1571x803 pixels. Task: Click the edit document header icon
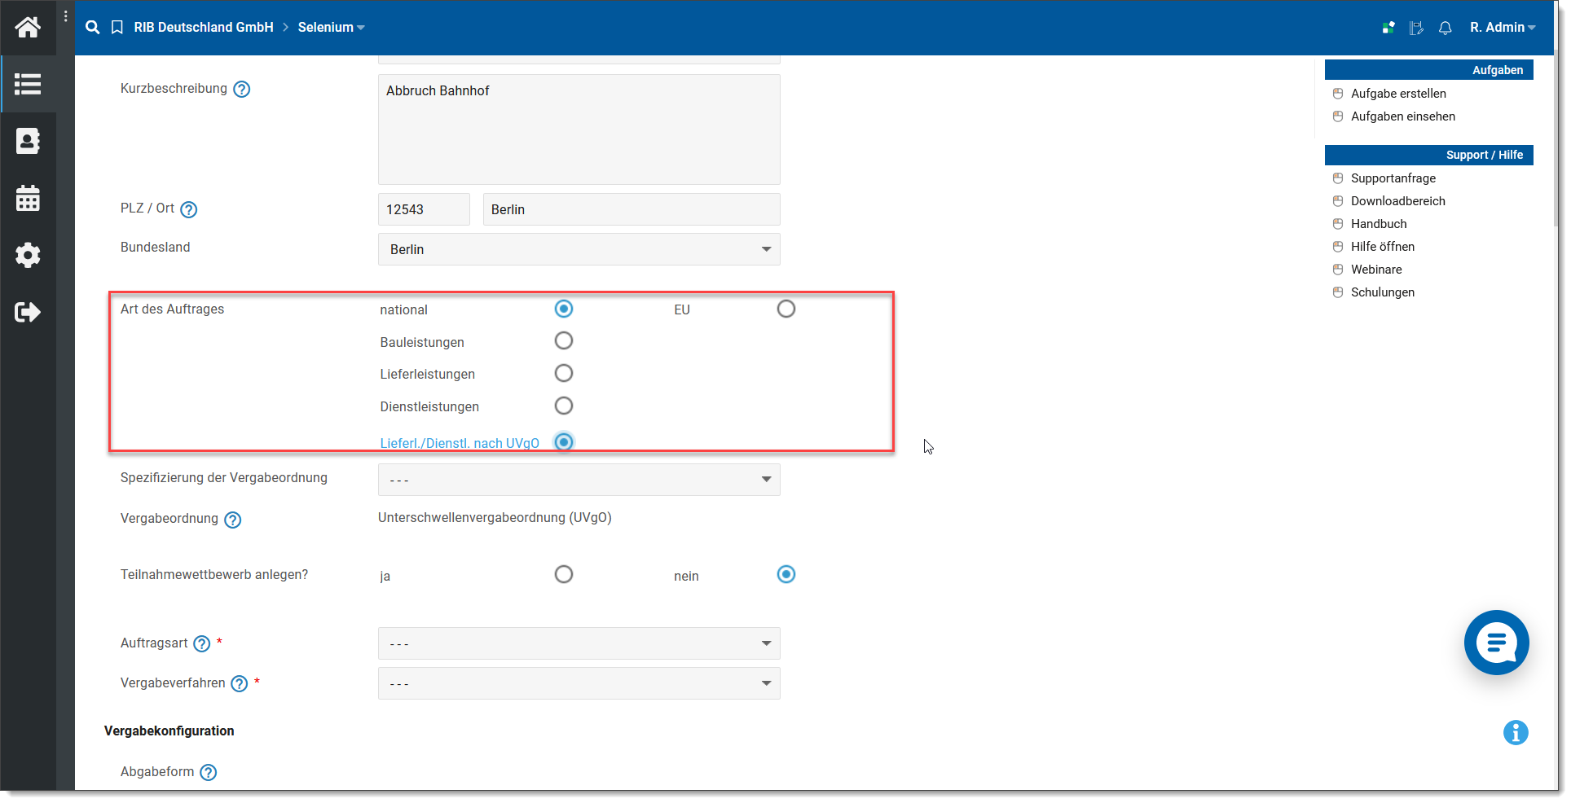coord(1416,28)
